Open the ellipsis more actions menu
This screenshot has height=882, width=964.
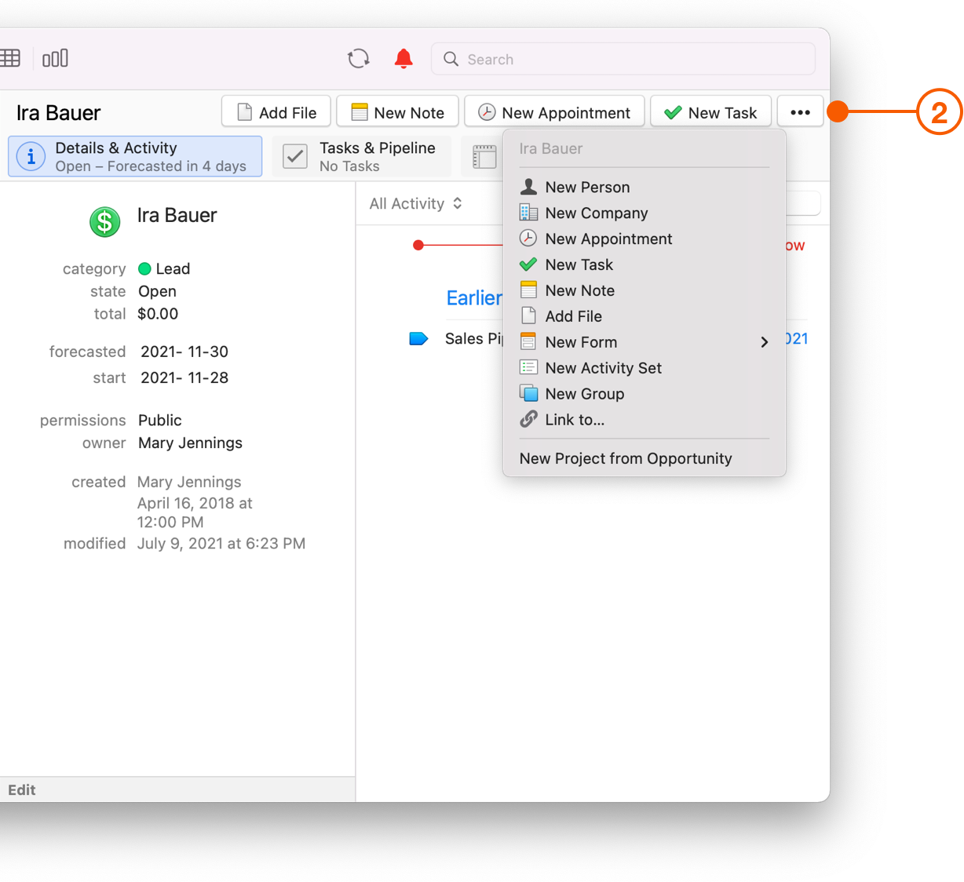[x=800, y=111]
